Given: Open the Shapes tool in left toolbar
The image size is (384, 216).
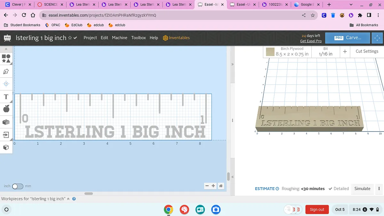Looking at the screenshot, I should click(x=6, y=58).
